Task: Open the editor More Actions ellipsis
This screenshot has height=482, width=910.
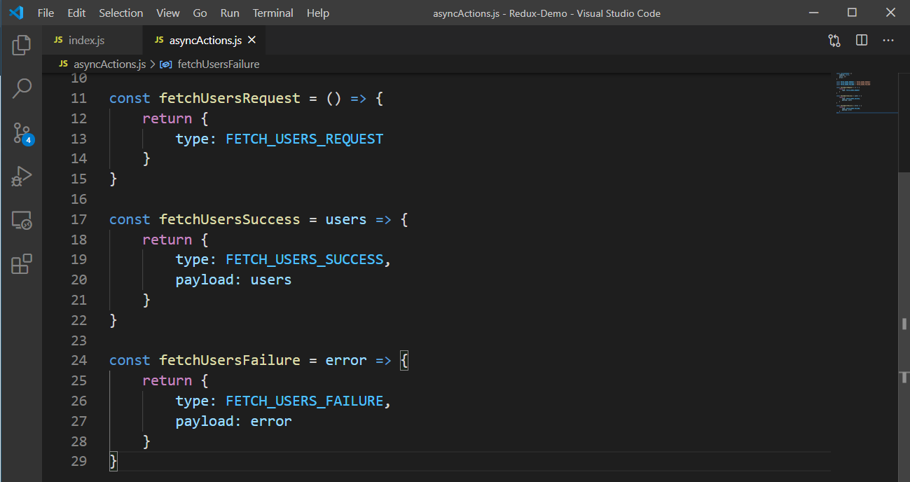Action: pos(888,41)
